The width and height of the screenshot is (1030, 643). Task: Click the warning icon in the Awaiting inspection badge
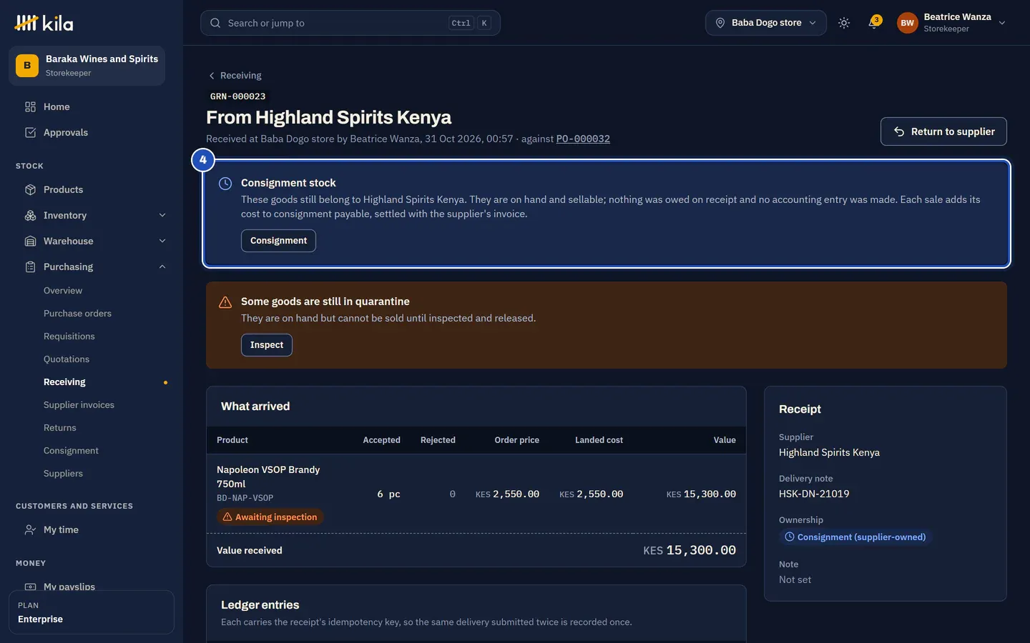point(227,517)
